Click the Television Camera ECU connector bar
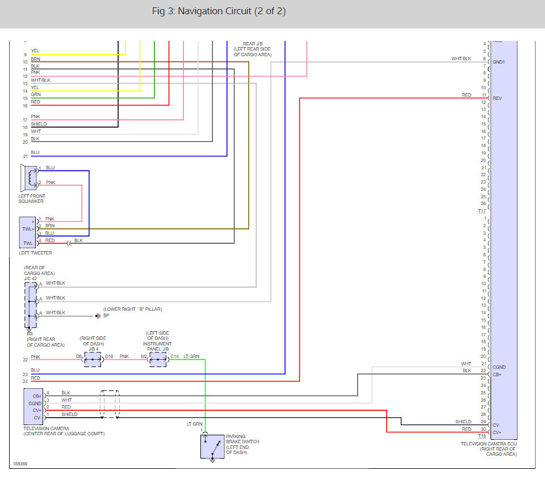The image size is (545, 483). pyautogui.click(x=504, y=240)
